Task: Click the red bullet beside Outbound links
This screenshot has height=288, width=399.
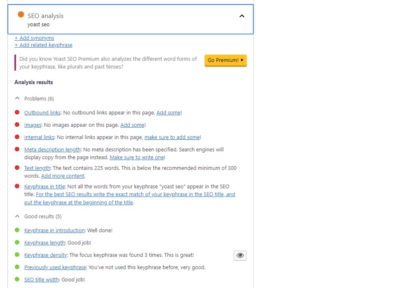Action: pyautogui.click(x=17, y=112)
